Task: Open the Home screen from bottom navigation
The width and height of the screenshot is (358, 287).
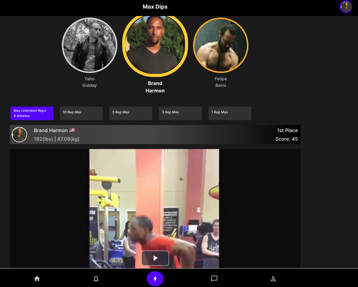Action: click(37, 278)
